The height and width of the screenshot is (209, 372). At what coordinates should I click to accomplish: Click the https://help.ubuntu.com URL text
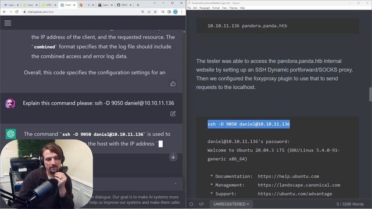coord(288,176)
